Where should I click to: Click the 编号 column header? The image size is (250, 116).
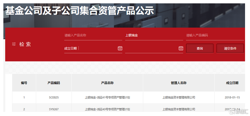tap(24, 83)
